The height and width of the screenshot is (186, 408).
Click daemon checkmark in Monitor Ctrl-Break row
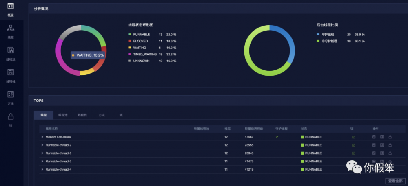277,137
